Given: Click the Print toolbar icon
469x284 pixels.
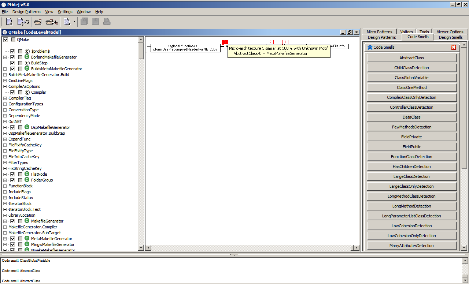Looking at the screenshot, I should click(x=106, y=21).
